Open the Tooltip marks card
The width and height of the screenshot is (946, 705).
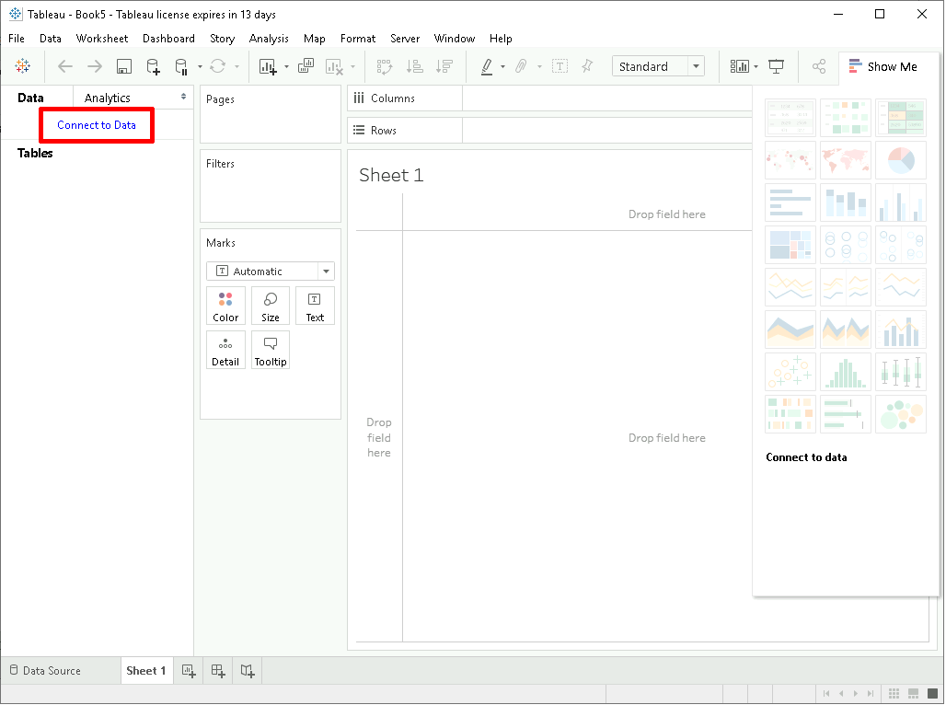point(271,350)
